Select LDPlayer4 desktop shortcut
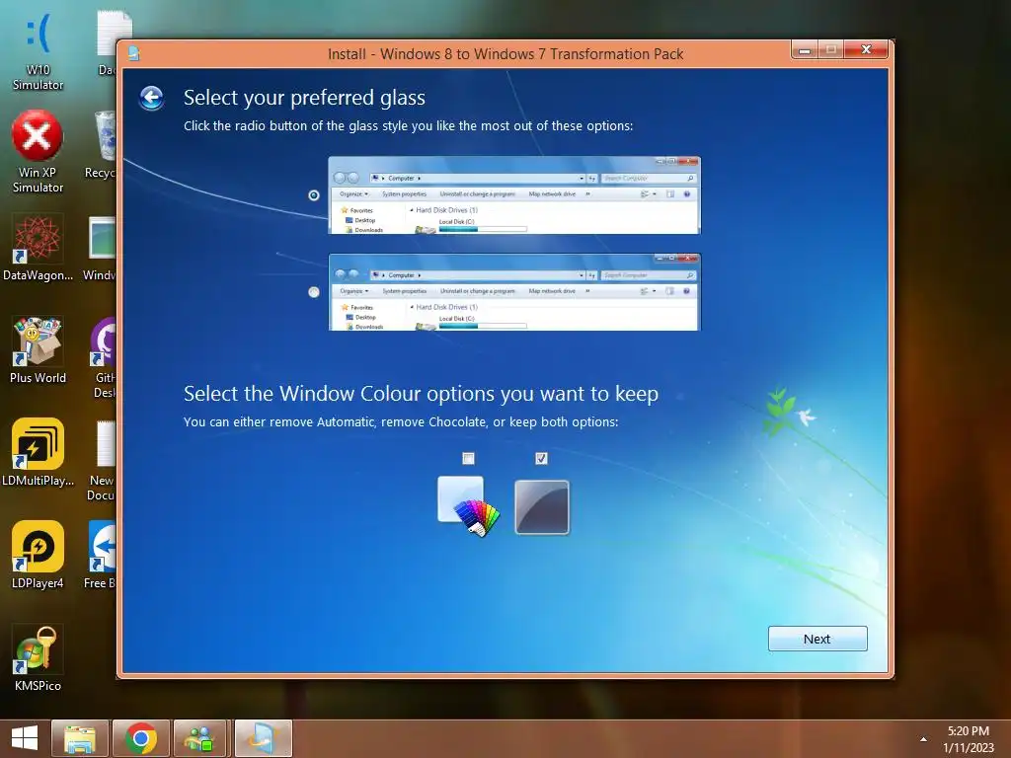This screenshot has width=1011, height=758. click(x=38, y=555)
